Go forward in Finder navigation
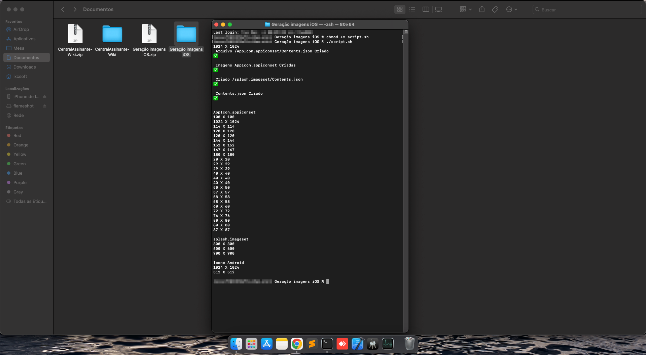Viewport: 646px width, 355px height. pos(75,9)
